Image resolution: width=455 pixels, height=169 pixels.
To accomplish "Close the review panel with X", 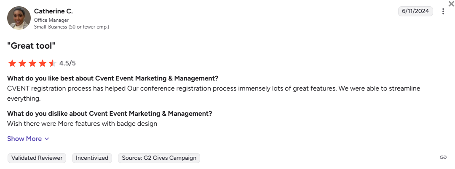I will click(x=451, y=4).
